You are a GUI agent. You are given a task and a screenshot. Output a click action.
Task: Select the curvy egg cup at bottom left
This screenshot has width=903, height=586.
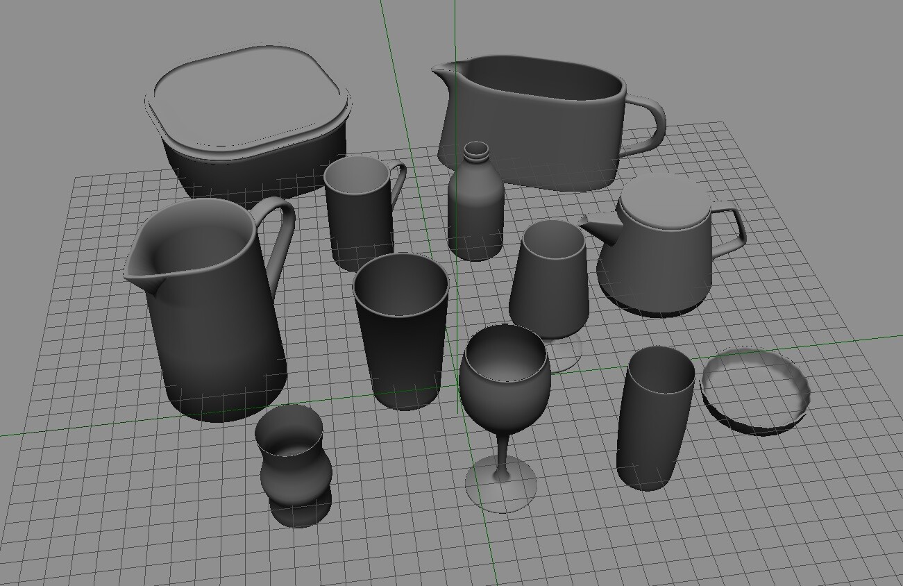point(295,472)
